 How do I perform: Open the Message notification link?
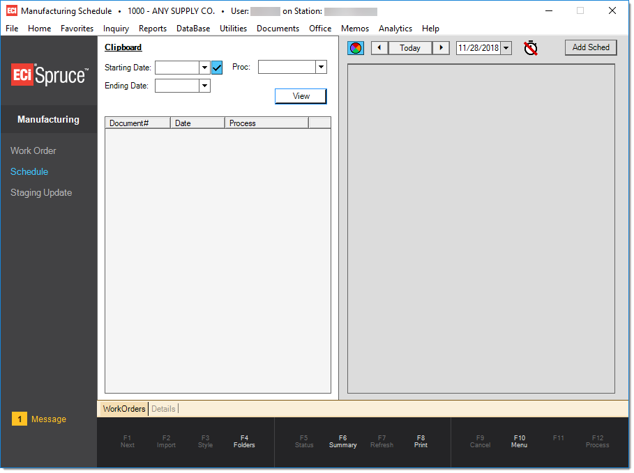pos(49,419)
